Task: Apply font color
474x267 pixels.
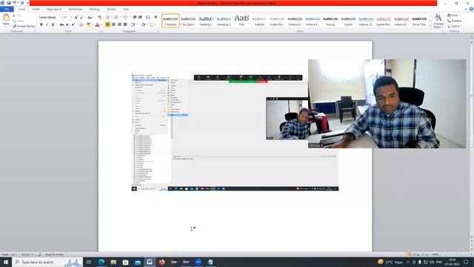Action: [x=97, y=24]
